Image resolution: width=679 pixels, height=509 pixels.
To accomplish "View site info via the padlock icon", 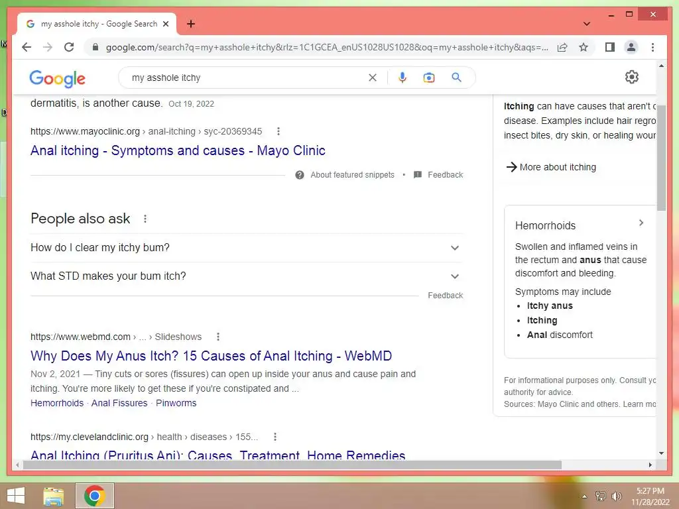I will [95, 47].
